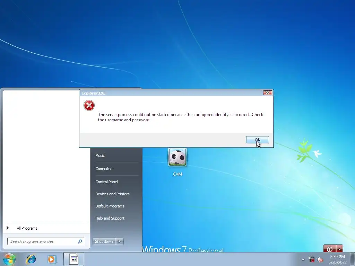355x266 pixels.
Task: Open Windows Media Player from the taskbar
Action: [52, 259]
